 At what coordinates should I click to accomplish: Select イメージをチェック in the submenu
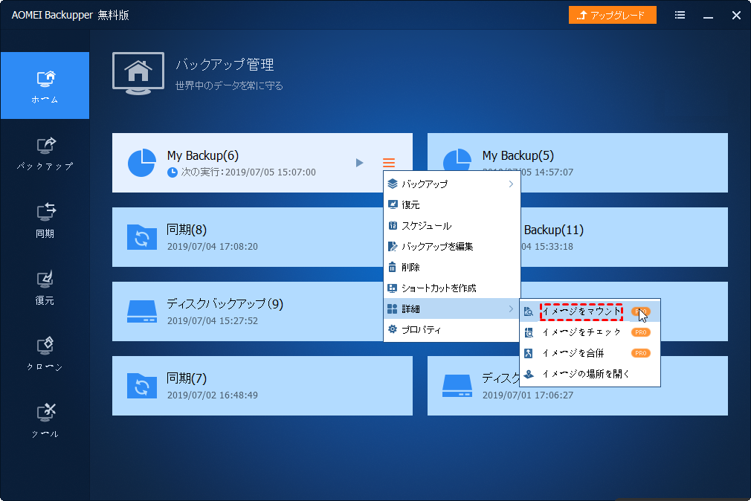590,332
